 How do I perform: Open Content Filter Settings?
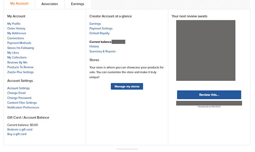coord(22,103)
